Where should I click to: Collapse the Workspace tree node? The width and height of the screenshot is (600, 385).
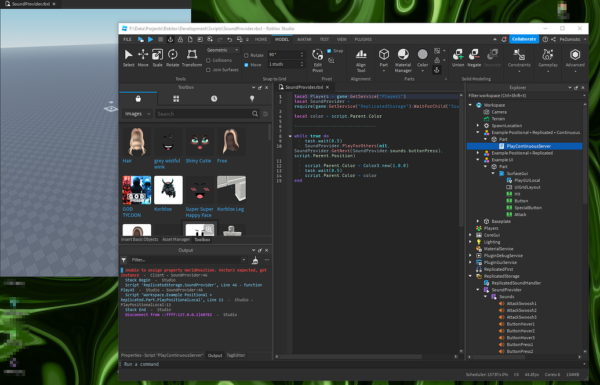[x=470, y=105]
